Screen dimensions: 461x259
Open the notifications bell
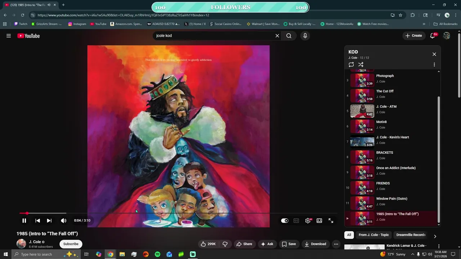(x=433, y=36)
